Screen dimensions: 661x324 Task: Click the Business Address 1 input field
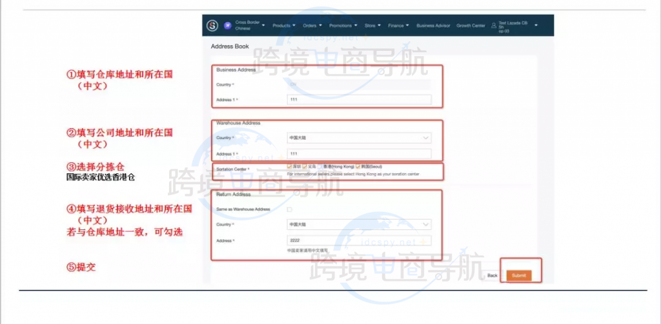(x=359, y=100)
